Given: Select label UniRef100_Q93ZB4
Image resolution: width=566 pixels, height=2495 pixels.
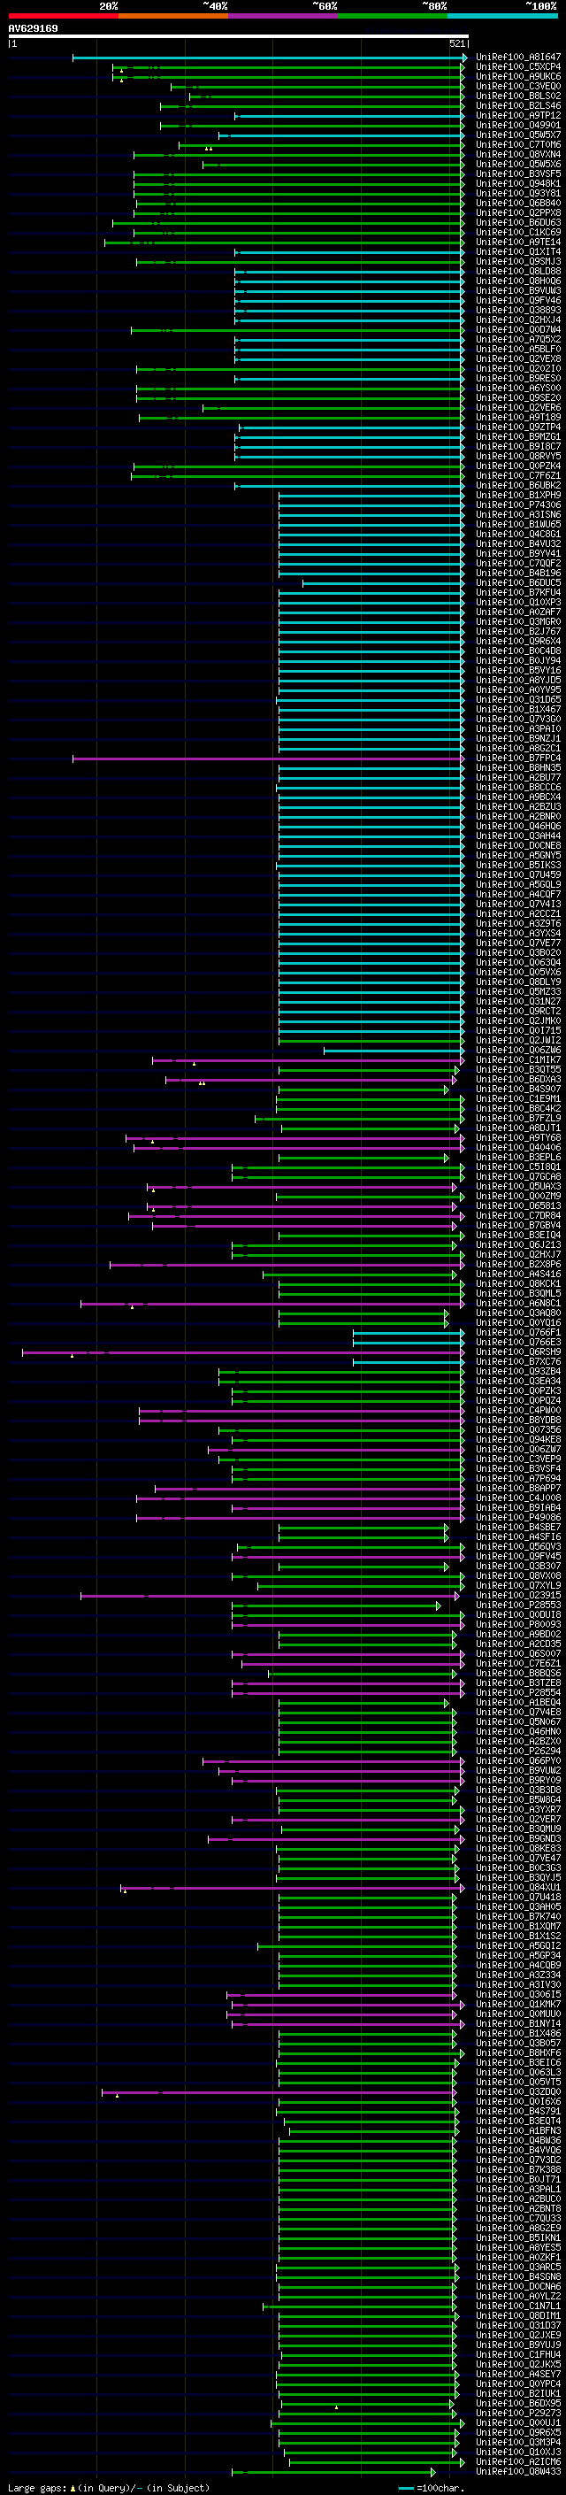Looking at the screenshot, I should click(x=517, y=1372).
